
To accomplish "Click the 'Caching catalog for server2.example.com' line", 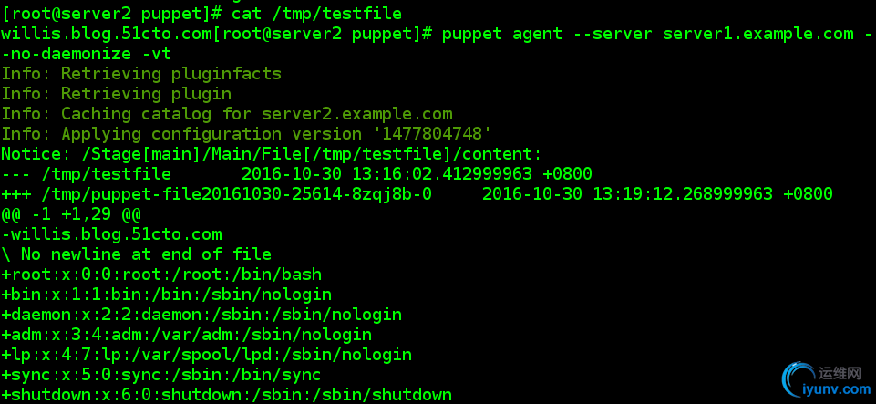I will pos(256,114).
